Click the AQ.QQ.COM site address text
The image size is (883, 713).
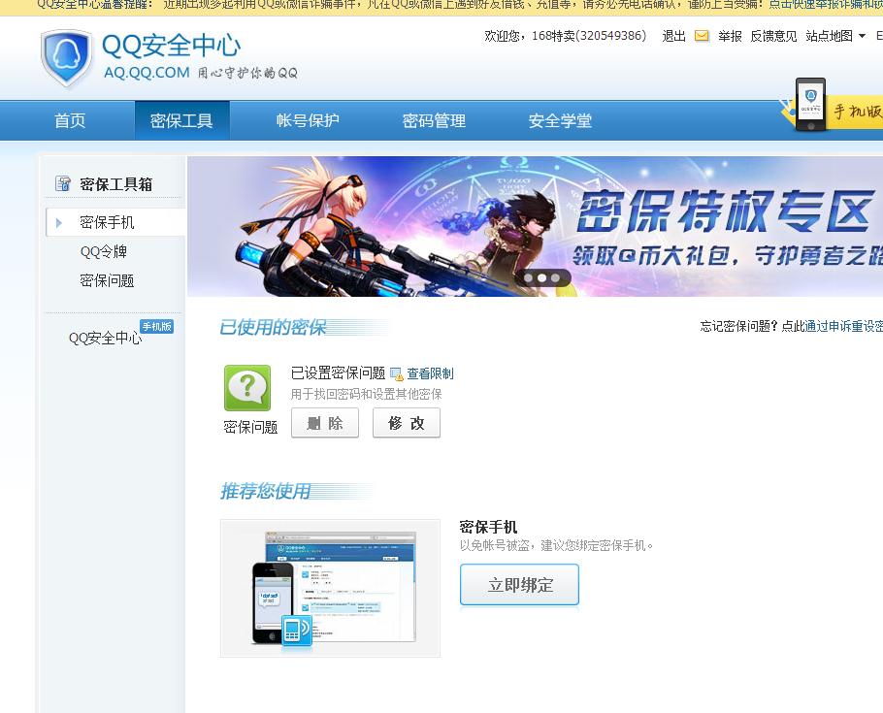point(147,73)
